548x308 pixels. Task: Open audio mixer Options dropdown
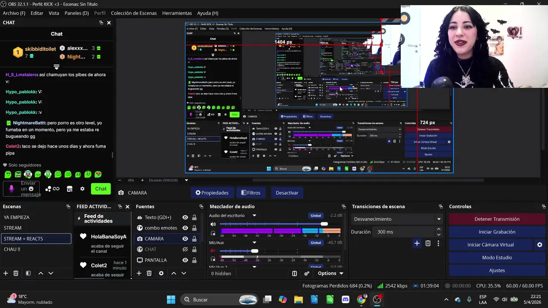[x=331, y=273]
